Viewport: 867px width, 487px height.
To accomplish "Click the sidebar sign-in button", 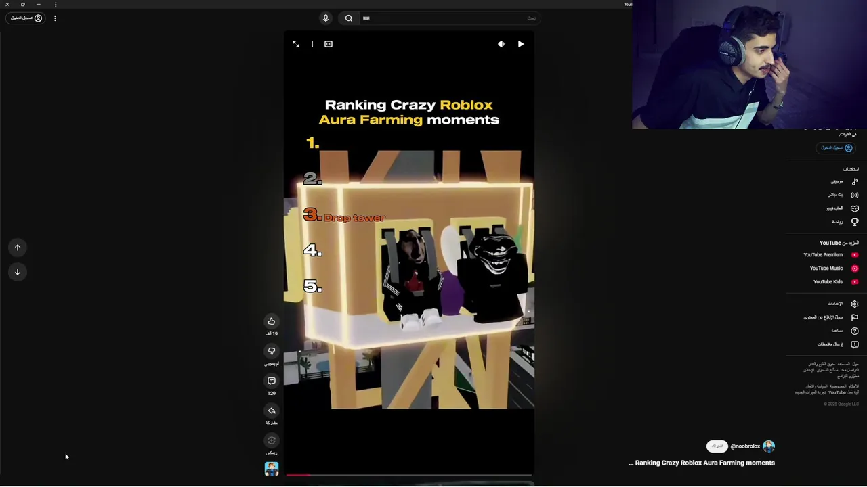I will pyautogui.click(x=837, y=148).
